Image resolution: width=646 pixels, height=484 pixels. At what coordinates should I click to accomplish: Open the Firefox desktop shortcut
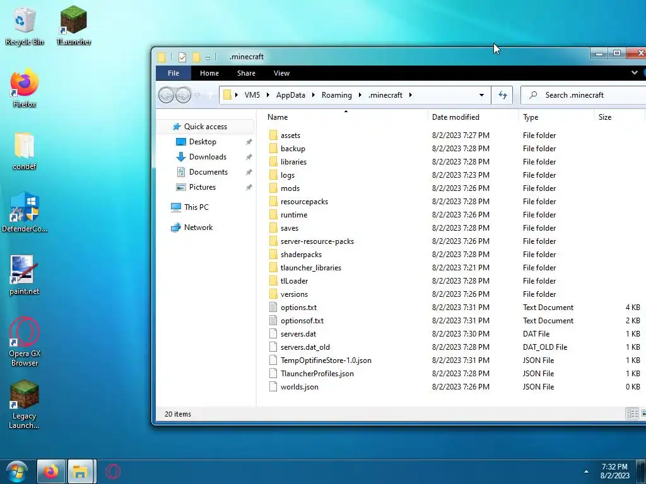pyautogui.click(x=25, y=88)
